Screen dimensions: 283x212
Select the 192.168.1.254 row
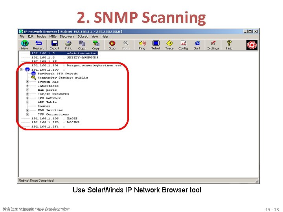[x=48, y=126]
